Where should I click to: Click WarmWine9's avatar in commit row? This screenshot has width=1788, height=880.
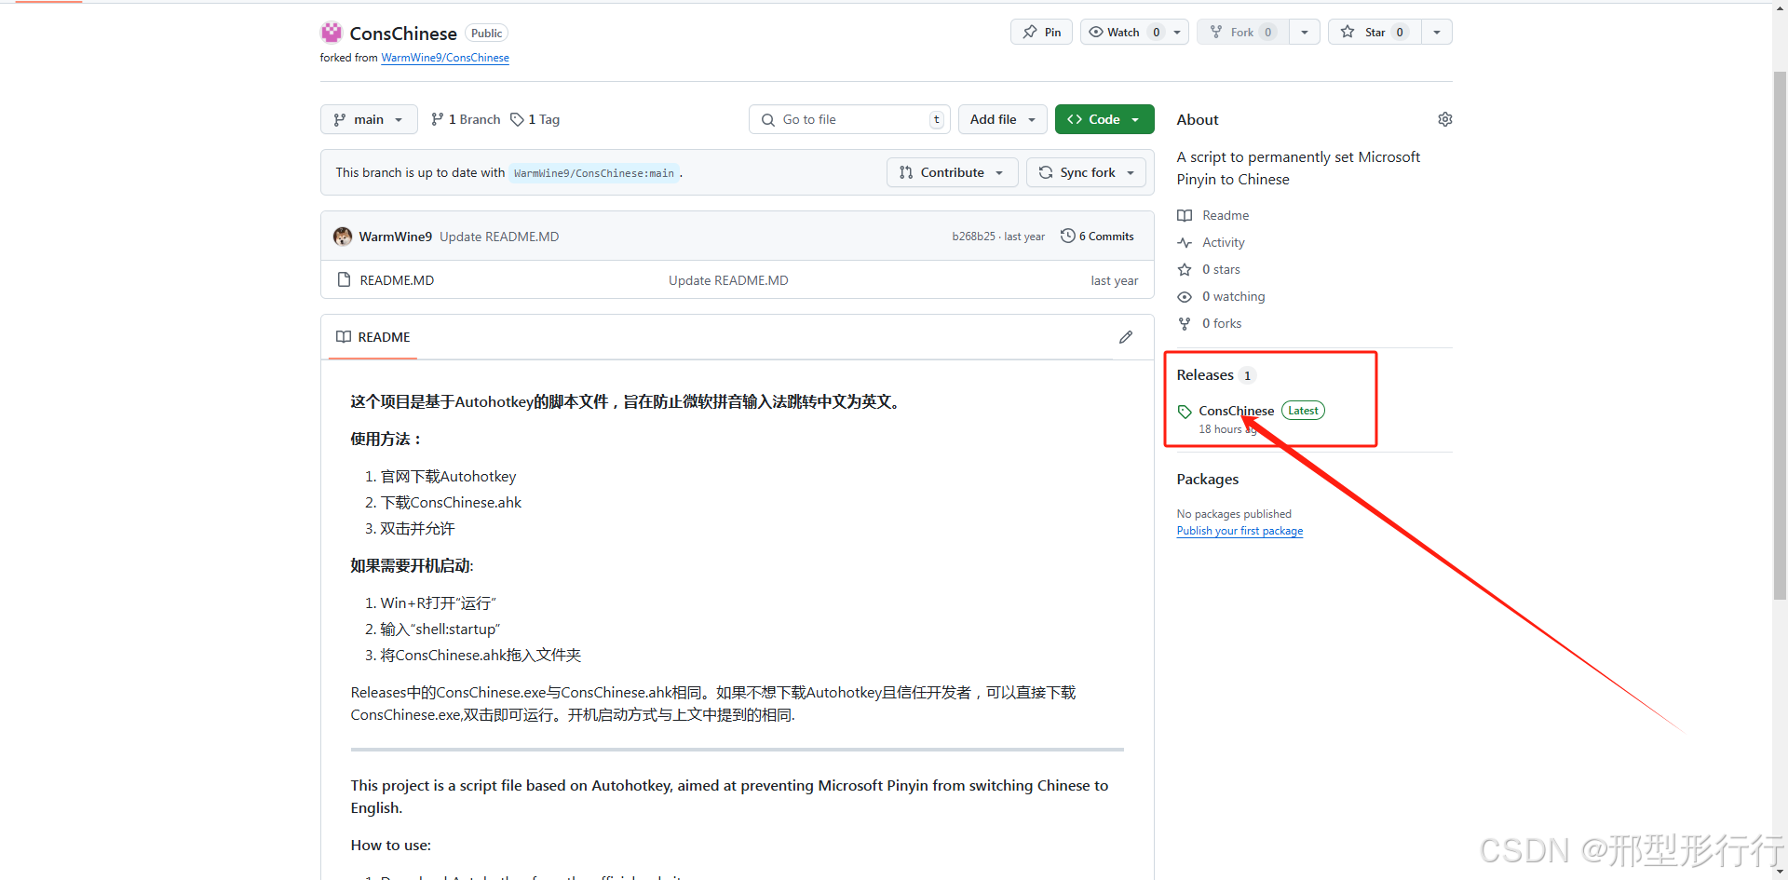click(x=343, y=237)
